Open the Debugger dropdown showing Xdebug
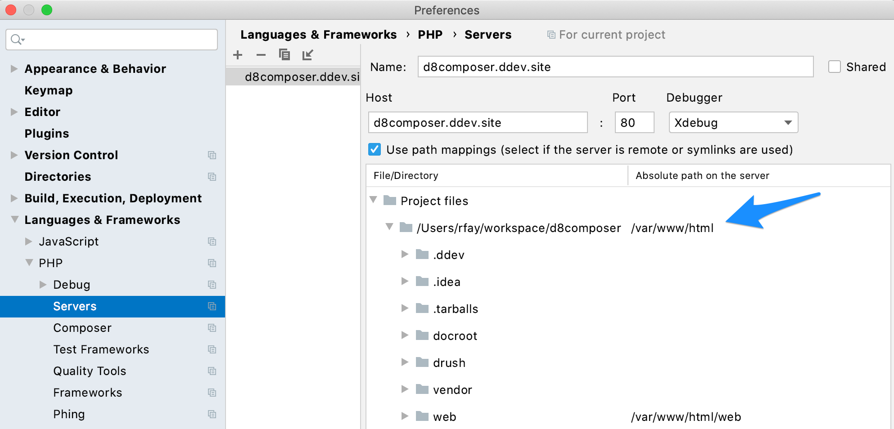The height and width of the screenshot is (429, 894). [x=733, y=122]
